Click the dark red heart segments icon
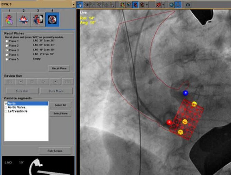The width and height of the screenshot is (231, 175). 142,5
